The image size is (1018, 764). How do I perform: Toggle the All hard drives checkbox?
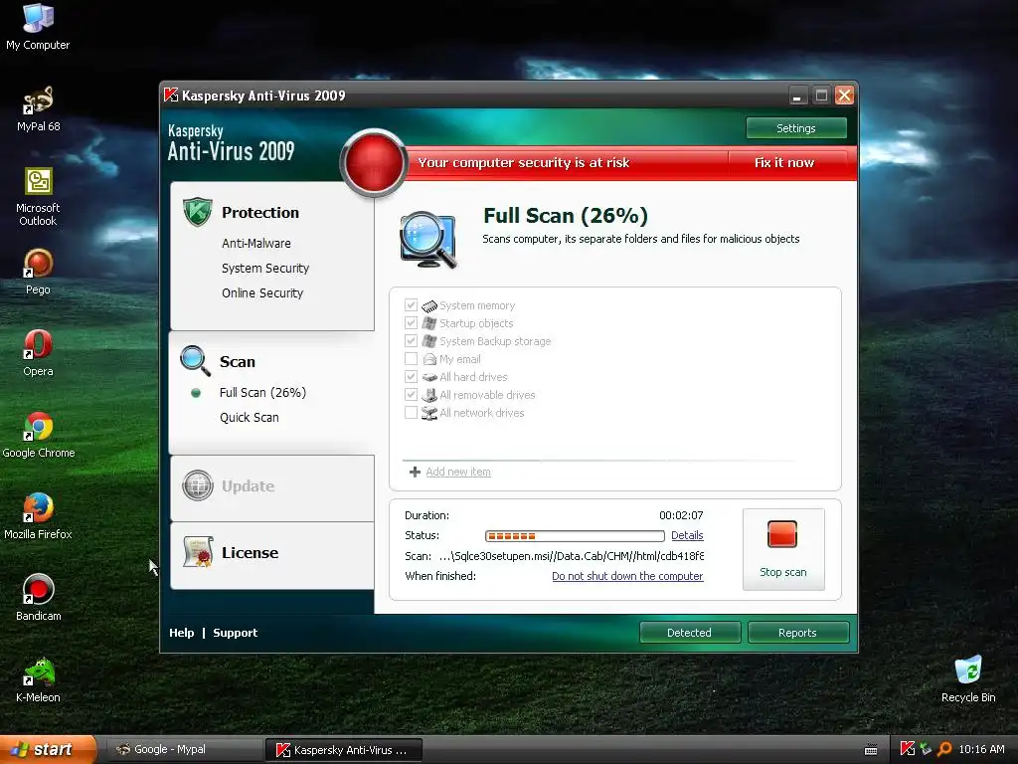[411, 377]
